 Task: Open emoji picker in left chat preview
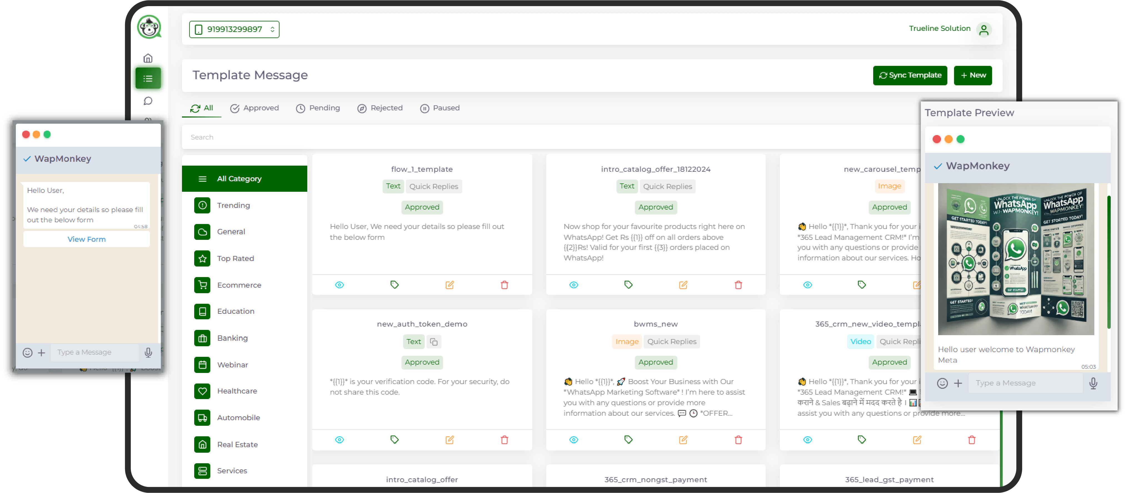click(28, 353)
